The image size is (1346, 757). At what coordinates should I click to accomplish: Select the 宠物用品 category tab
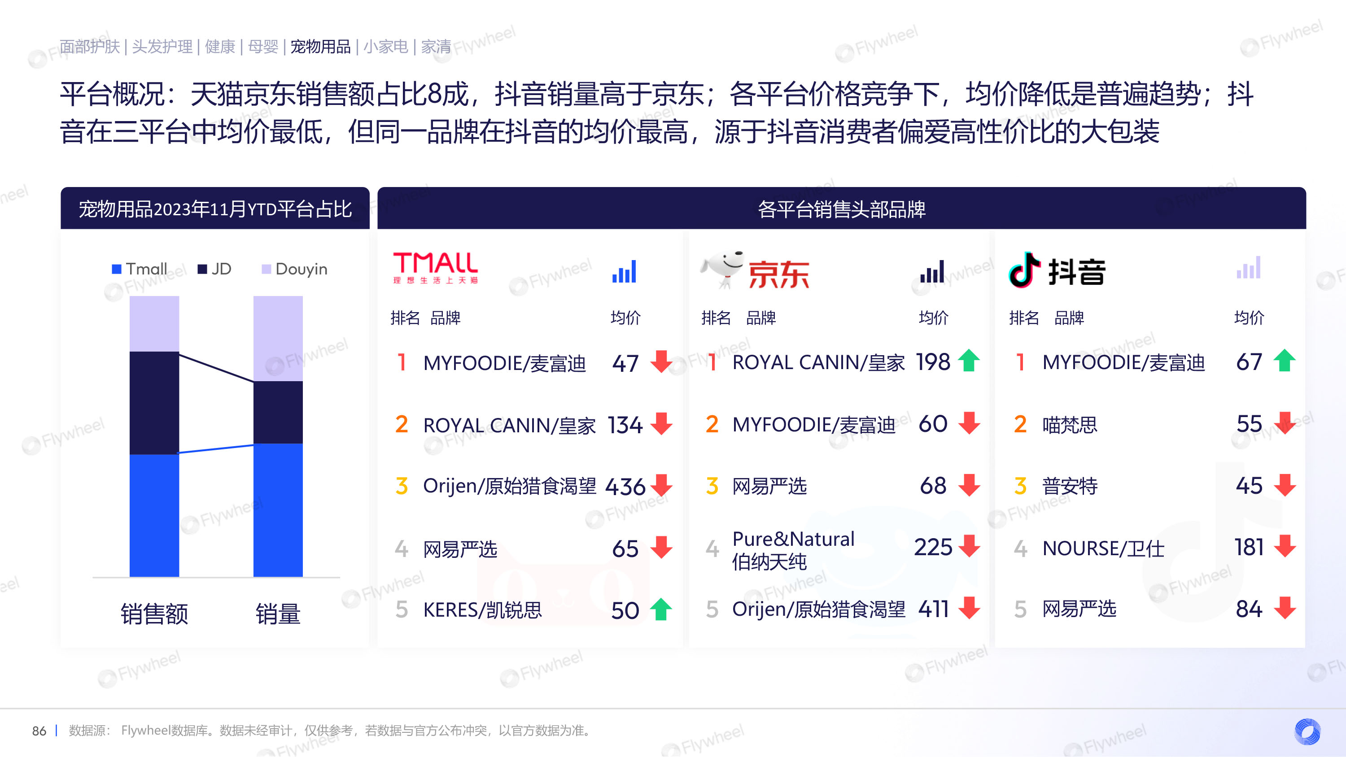click(320, 47)
